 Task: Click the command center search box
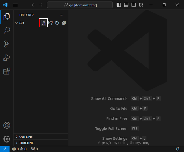[x=80, y=5]
